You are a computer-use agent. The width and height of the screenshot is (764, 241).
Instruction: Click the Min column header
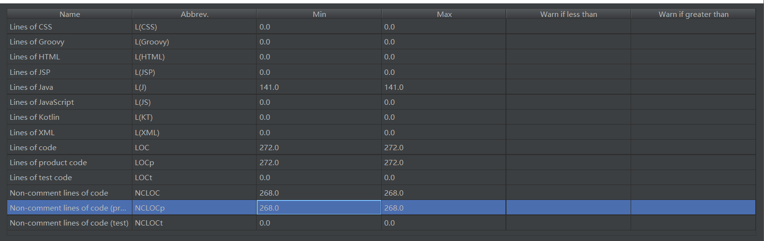[319, 14]
